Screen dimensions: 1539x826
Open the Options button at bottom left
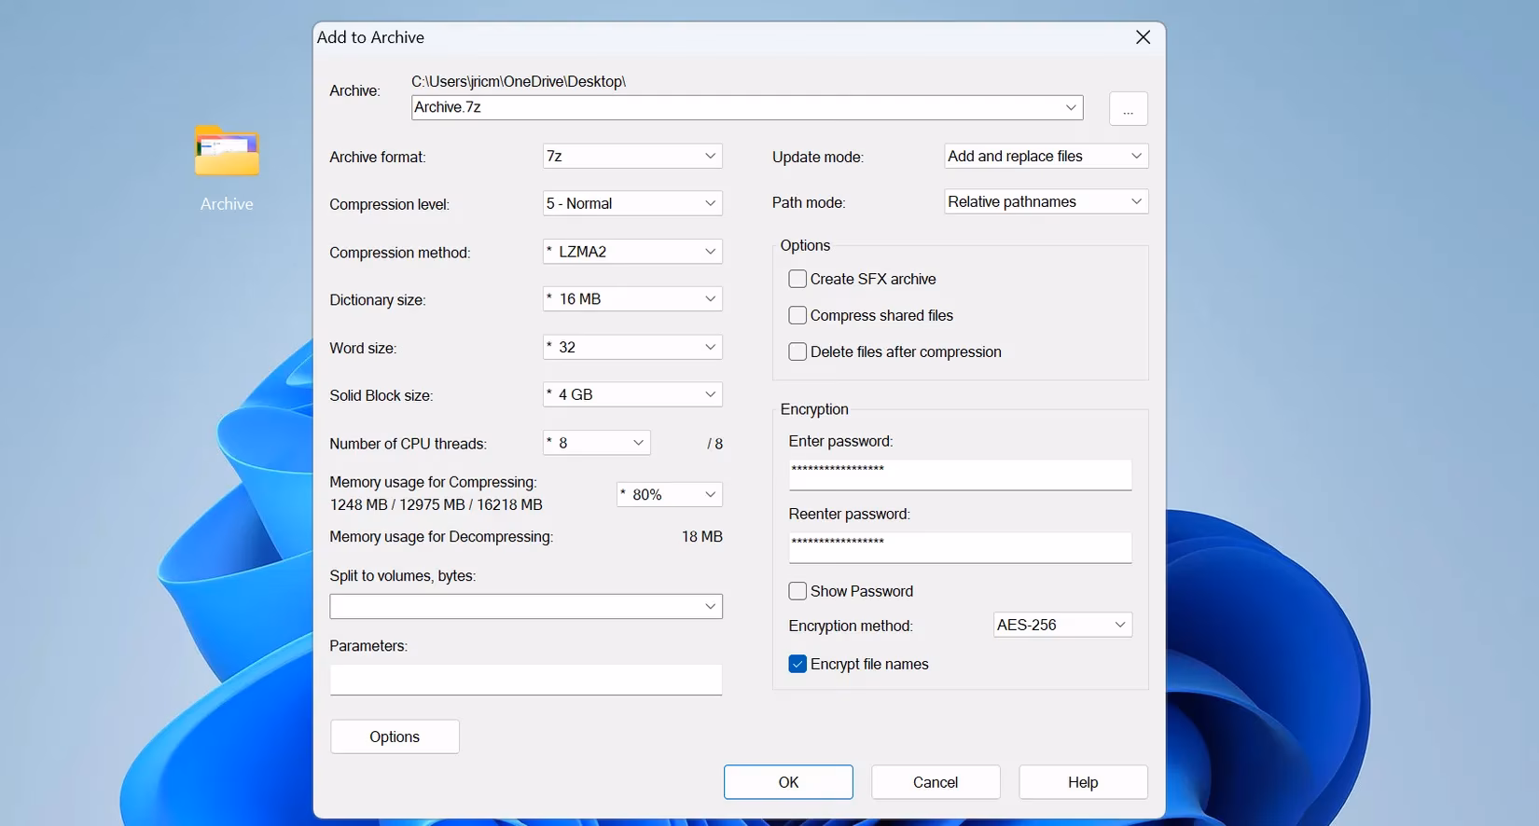(x=395, y=737)
